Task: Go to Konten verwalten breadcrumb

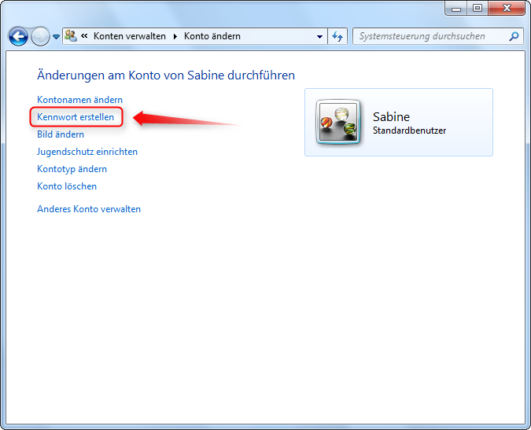Action: click(x=129, y=36)
